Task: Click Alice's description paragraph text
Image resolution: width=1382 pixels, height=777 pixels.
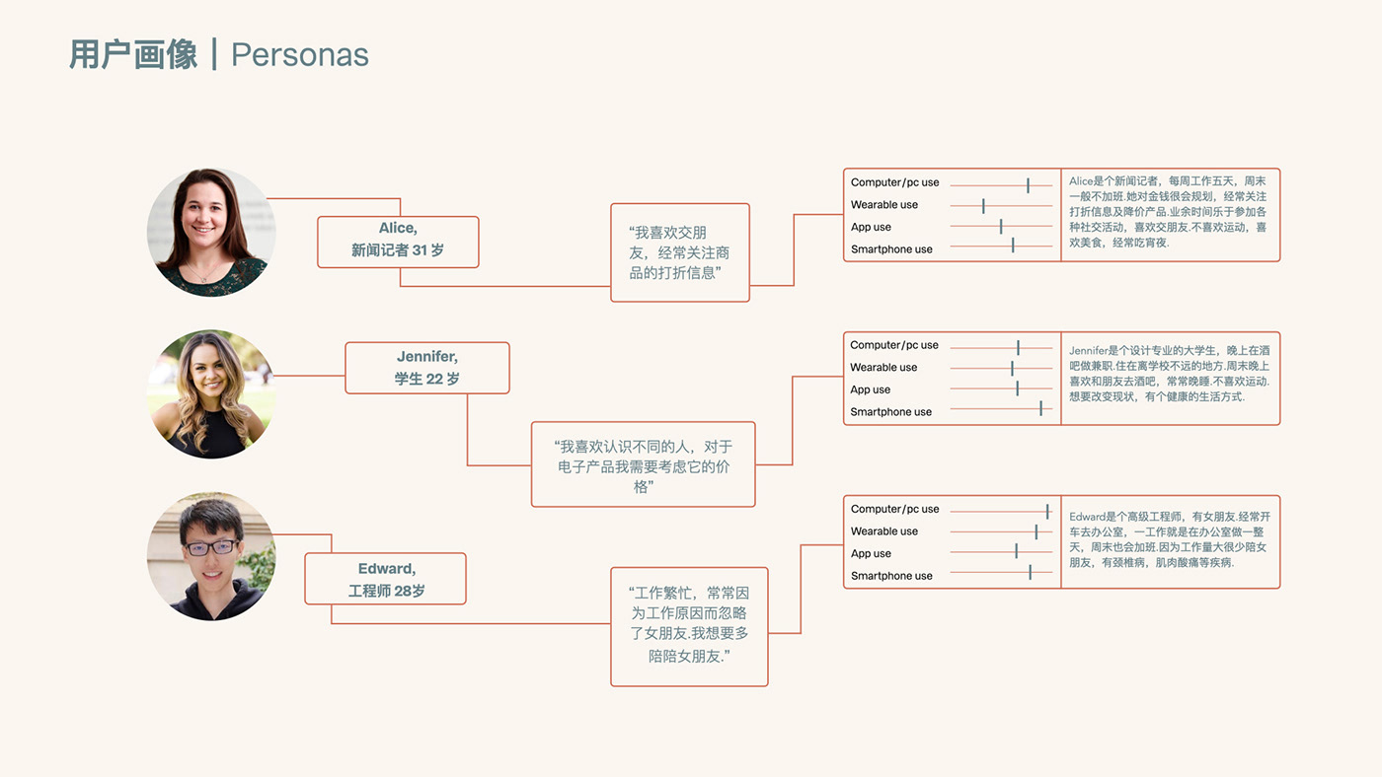Action: tap(1169, 212)
